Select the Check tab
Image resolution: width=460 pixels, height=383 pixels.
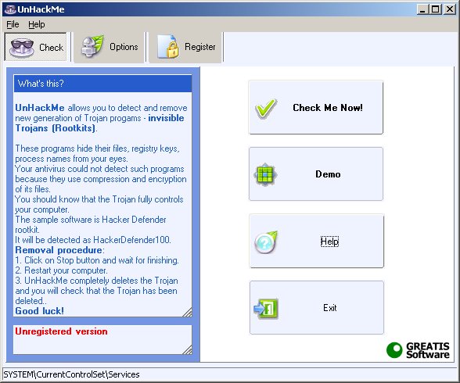pos(35,47)
